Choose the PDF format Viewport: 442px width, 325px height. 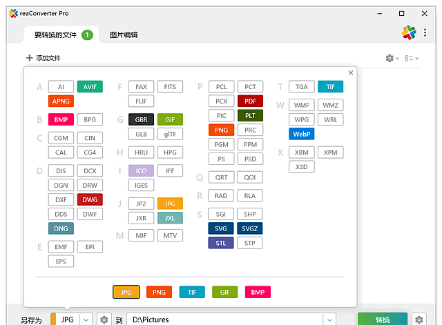pyautogui.click(x=250, y=101)
